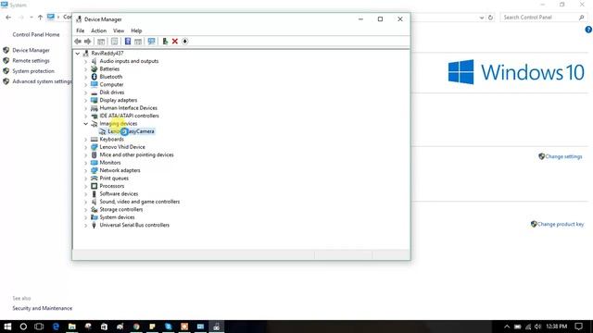Image resolution: width=593 pixels, height=333 pixels.
Task: Click the Processors category icon
Action: (x=95, y=186)
